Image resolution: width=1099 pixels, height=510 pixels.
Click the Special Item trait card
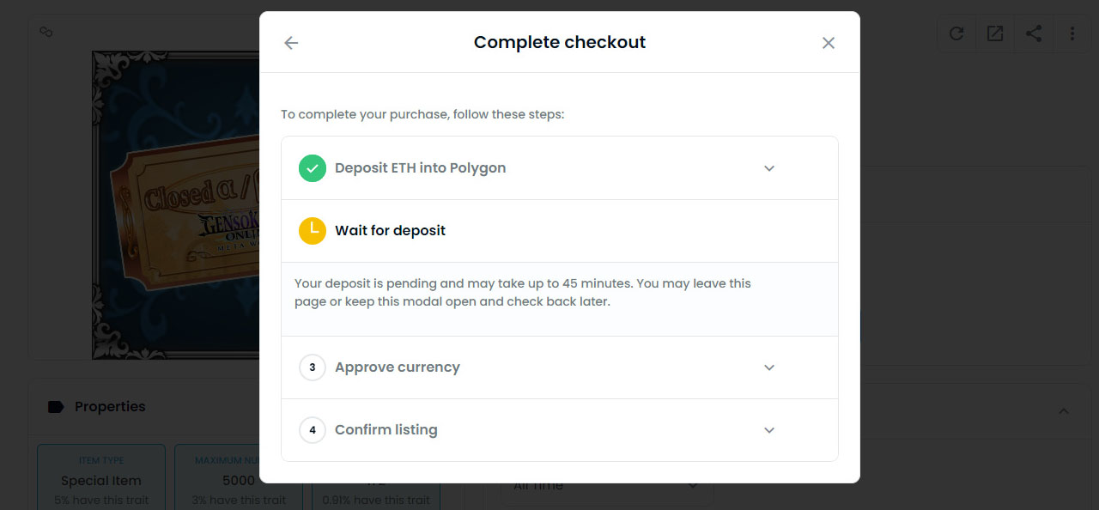point(101,481)
